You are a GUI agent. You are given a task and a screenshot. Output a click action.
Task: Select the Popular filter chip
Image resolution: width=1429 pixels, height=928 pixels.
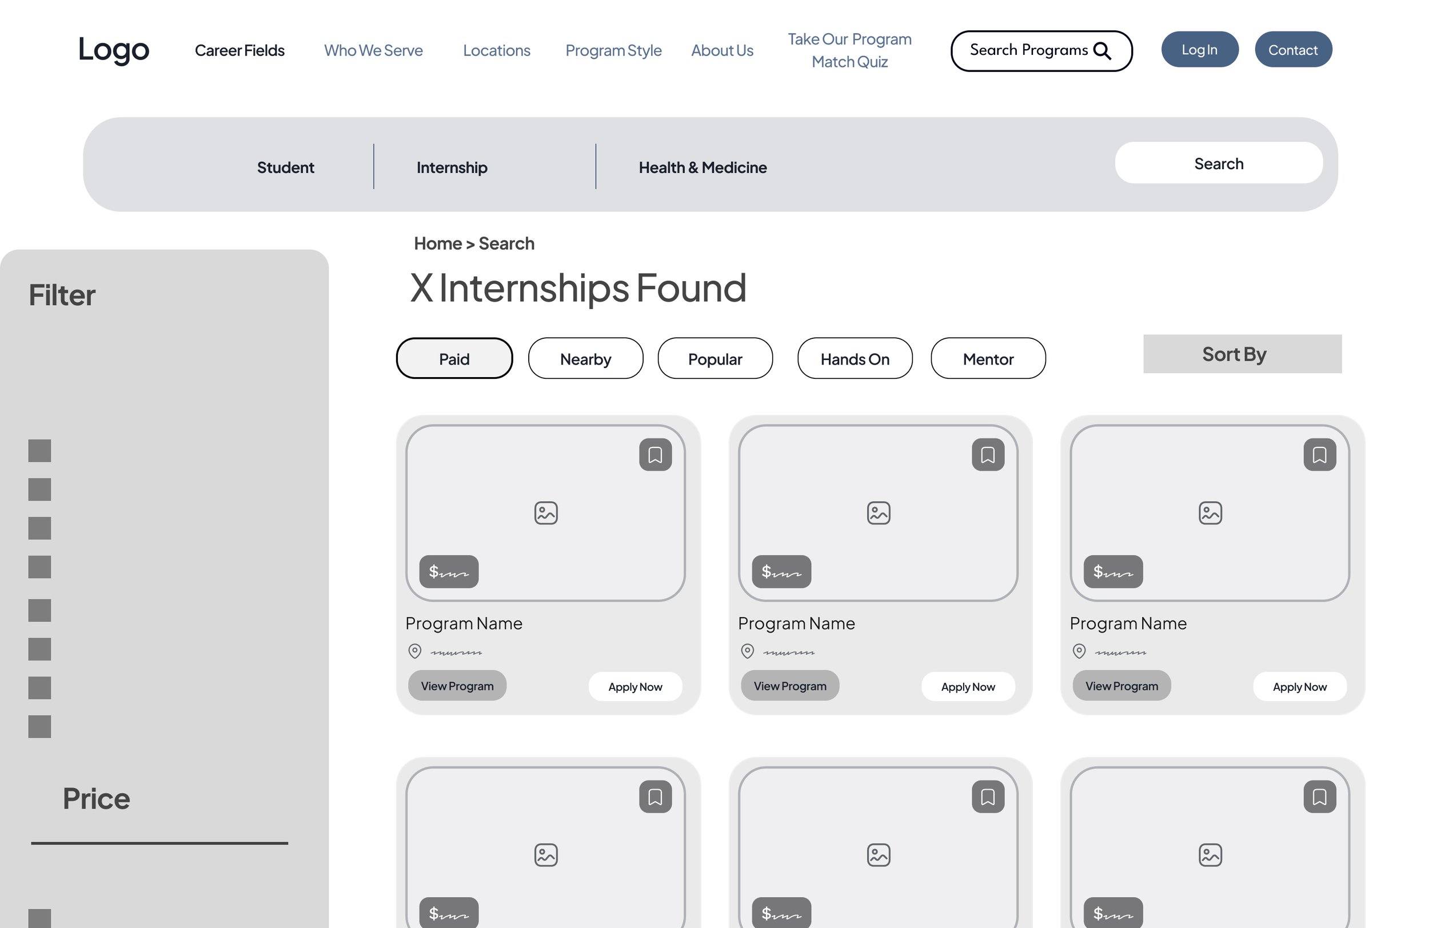(x=715, y=358)
